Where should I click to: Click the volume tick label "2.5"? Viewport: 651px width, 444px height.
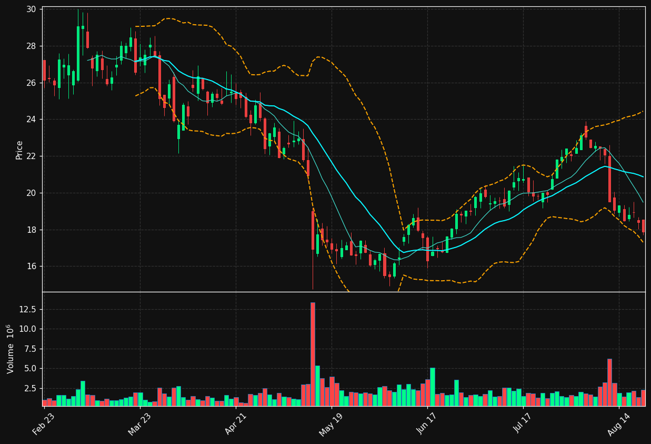point(31,388)
